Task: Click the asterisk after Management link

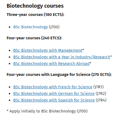Action: pyautogui.click(x=83, y=50)
